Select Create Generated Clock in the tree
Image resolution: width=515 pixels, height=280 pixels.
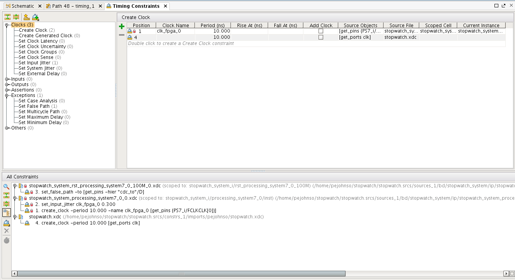click(x=49, y=36)
